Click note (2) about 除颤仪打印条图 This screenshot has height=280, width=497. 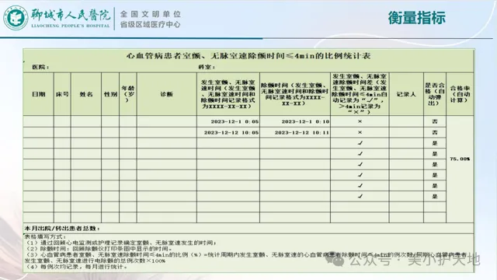pos(99,249)
